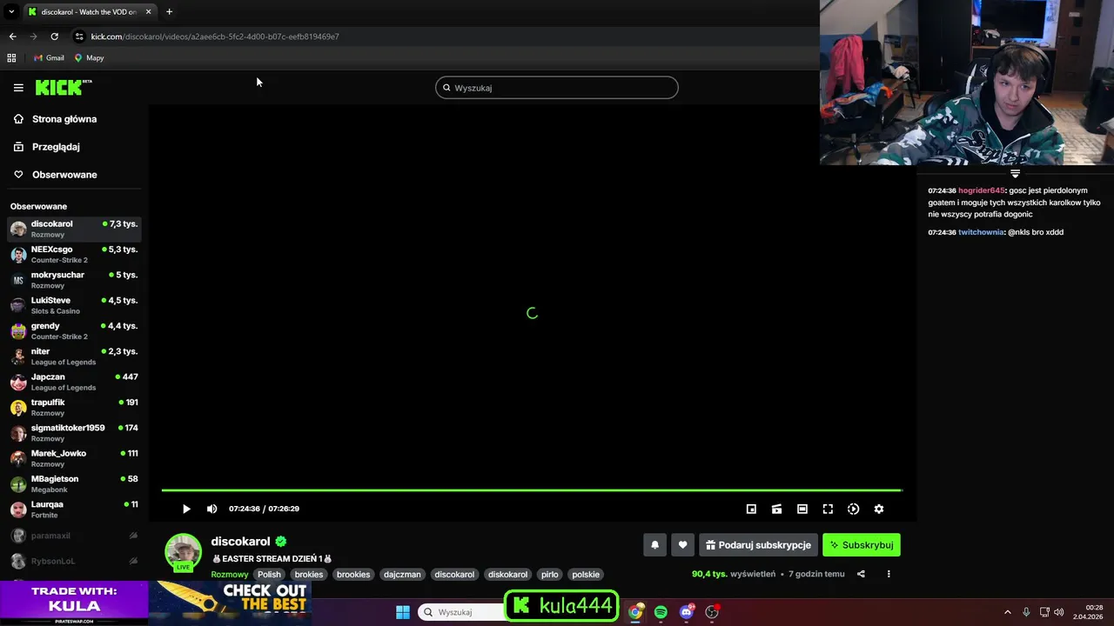The width and height of the screenshot is (1114, 626).
Task: Click the green video progress bar
Action: click(x=532, y=490)
